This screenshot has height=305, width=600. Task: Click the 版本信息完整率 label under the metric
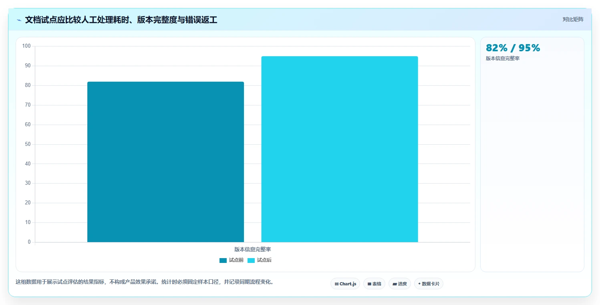coord(503,59)
